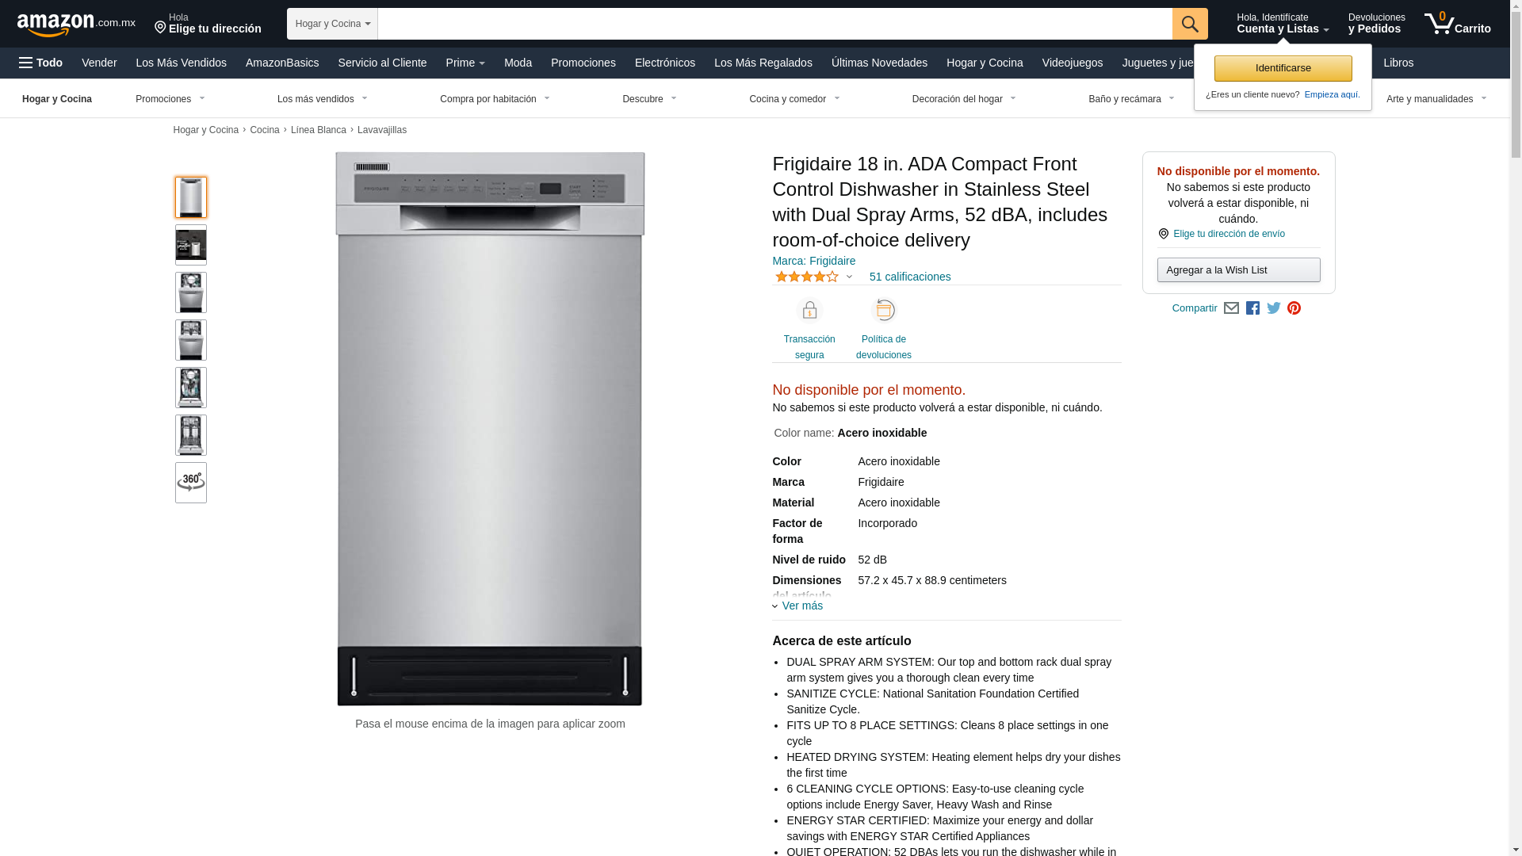Viewport: 1522px width, 856px height.
Task: Click inside the search input field
Action: (x=775, y=24)
